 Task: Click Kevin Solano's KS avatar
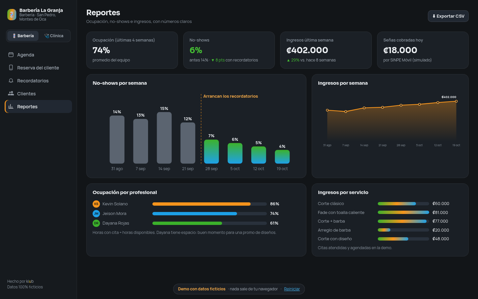(96, 204)
